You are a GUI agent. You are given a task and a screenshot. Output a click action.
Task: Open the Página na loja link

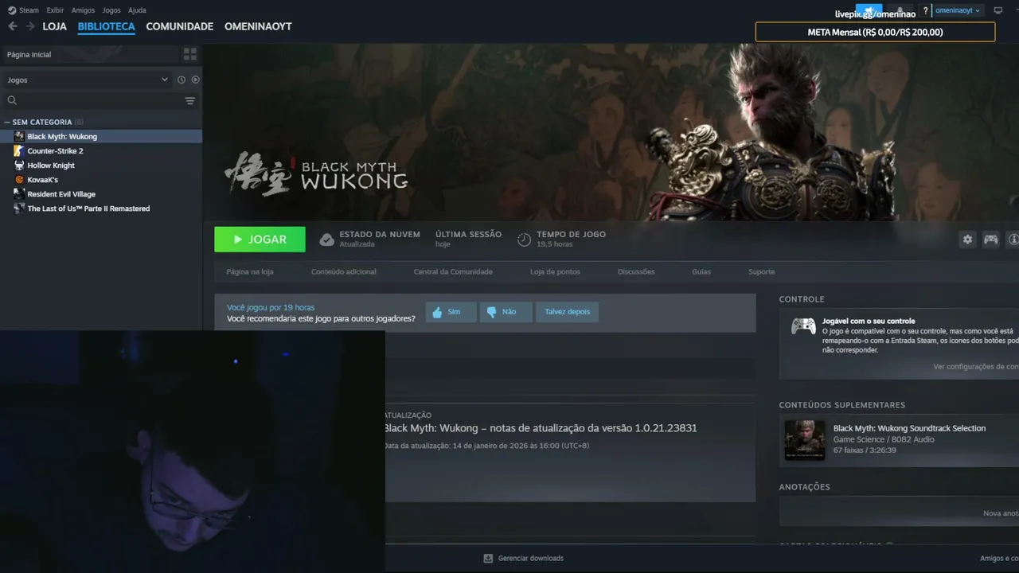(x=250, y=271)
